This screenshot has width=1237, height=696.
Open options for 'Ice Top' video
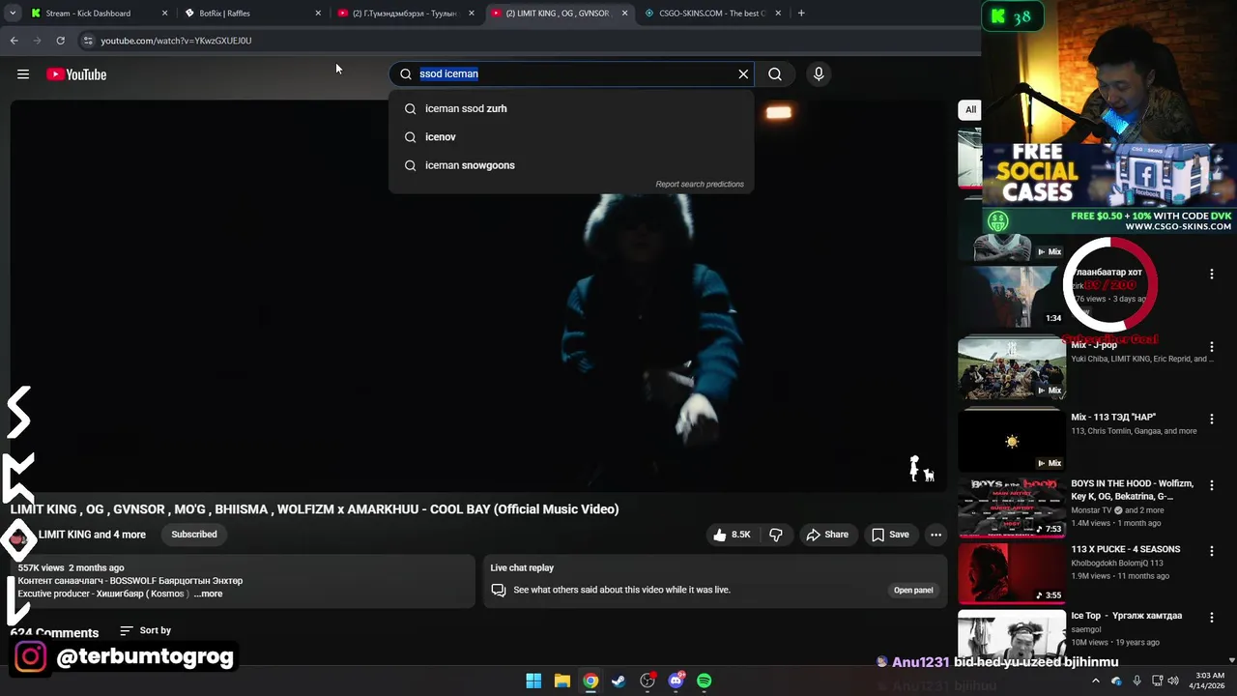coord(1212,619)
